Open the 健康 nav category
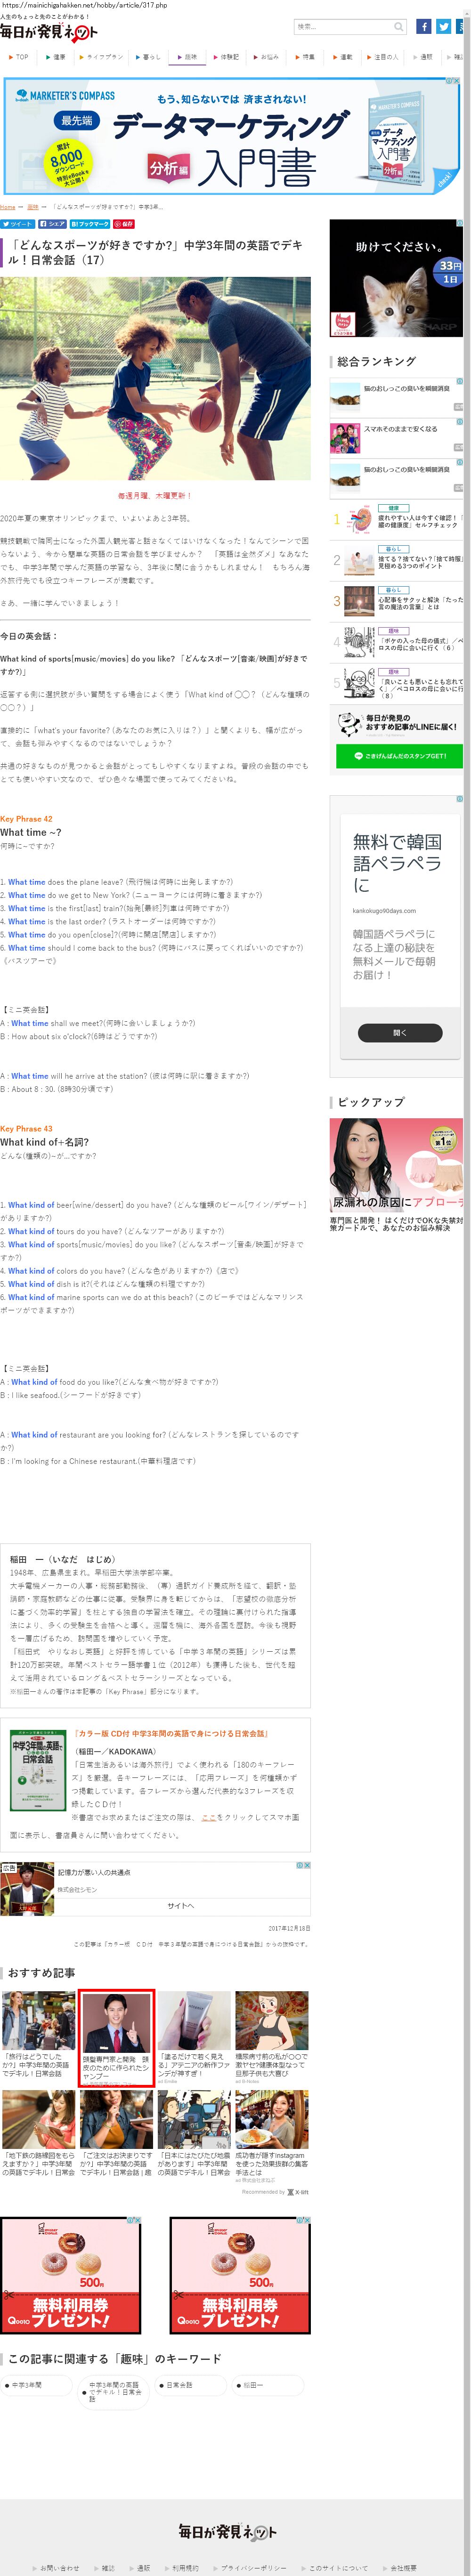 [56, 57]
